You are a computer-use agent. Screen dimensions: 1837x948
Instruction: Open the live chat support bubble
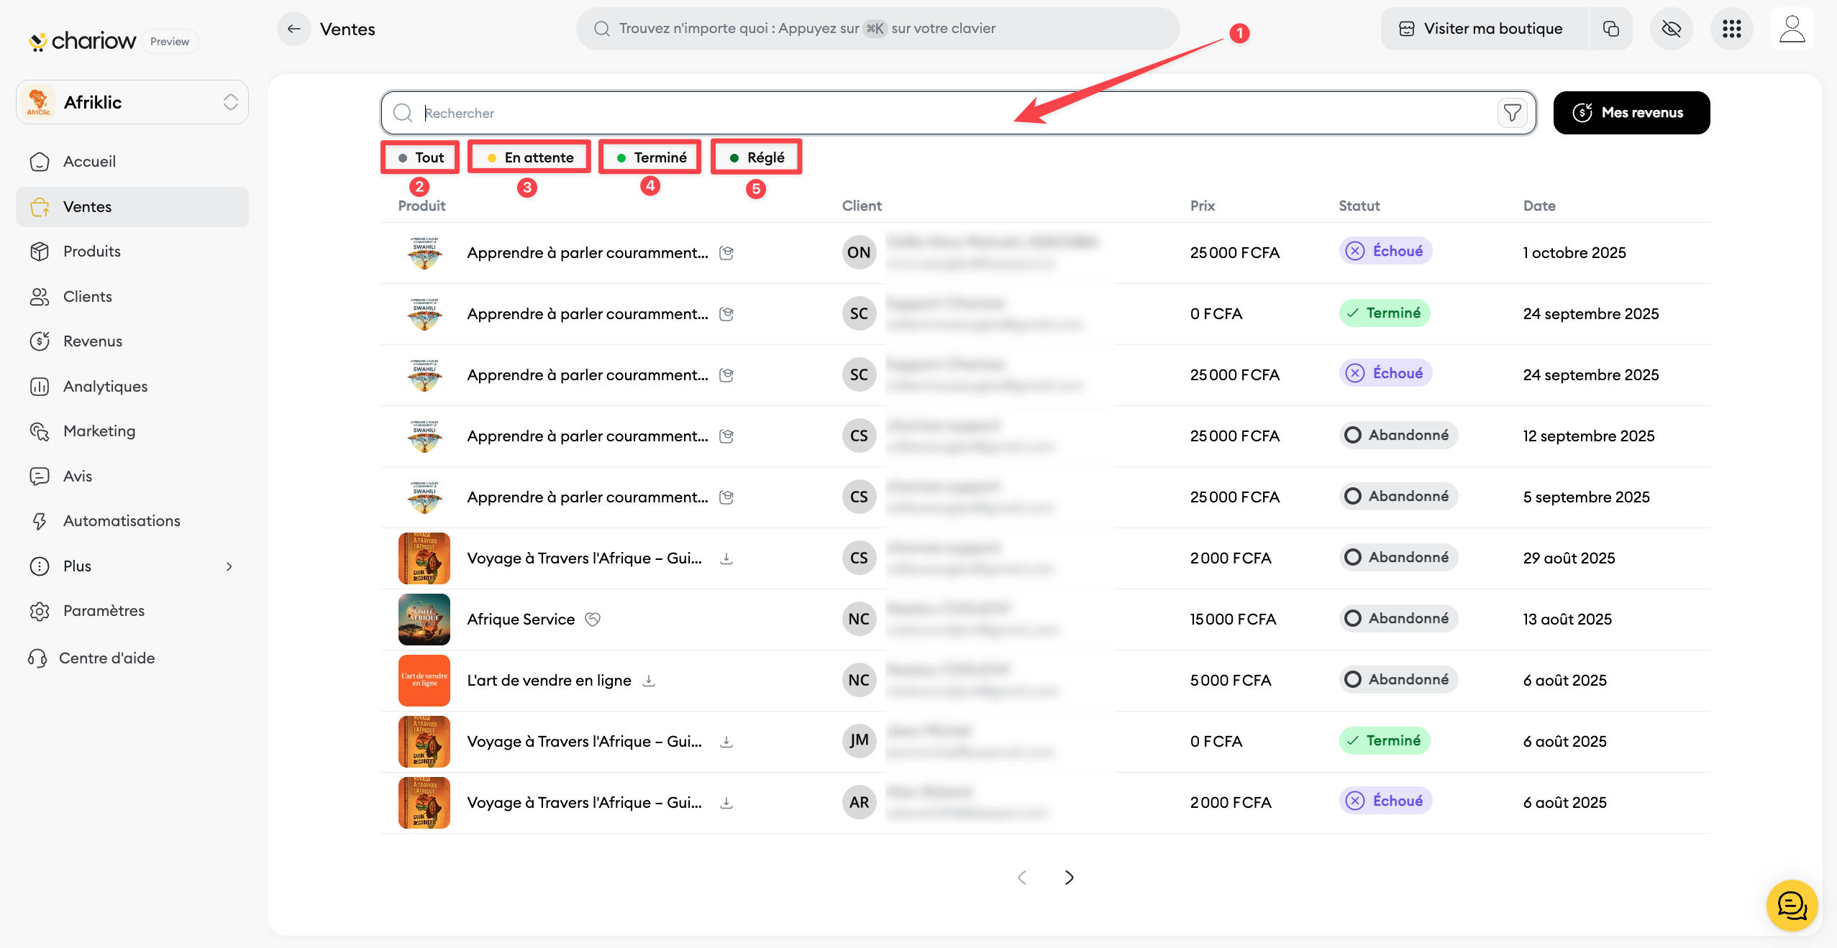[1791, 905]
